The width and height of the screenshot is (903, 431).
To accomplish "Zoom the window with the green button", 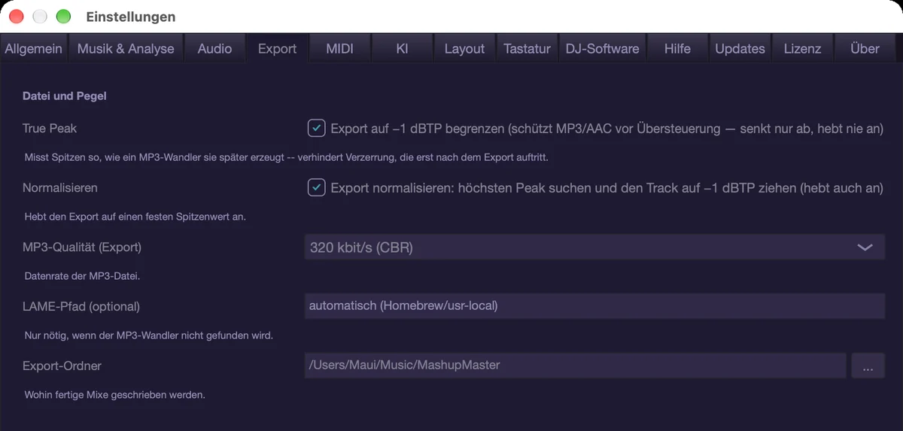I will (x=63, y=17).
